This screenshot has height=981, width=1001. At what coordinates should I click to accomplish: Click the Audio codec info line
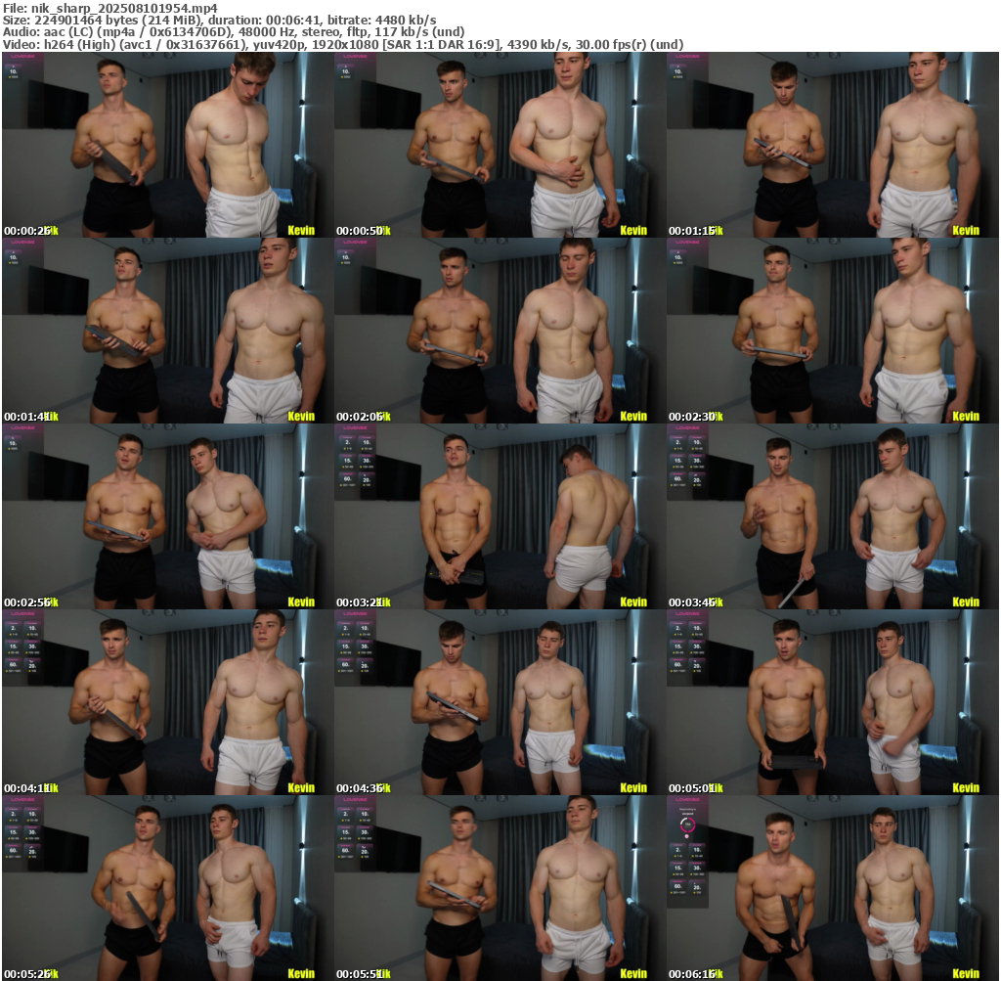234,31
